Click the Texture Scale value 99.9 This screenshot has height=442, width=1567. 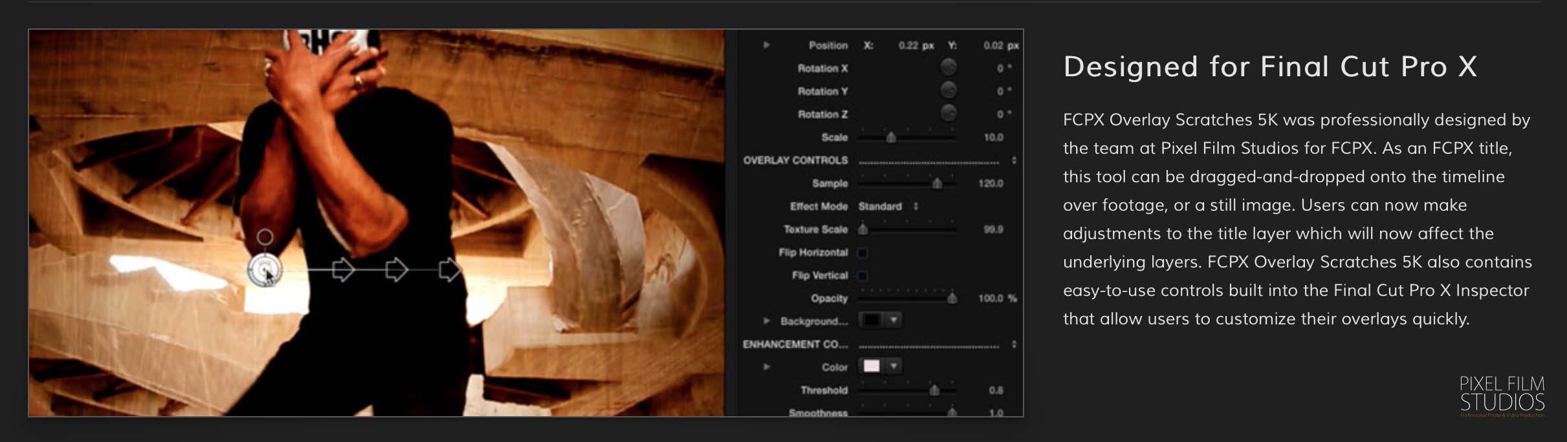[993, 229]
